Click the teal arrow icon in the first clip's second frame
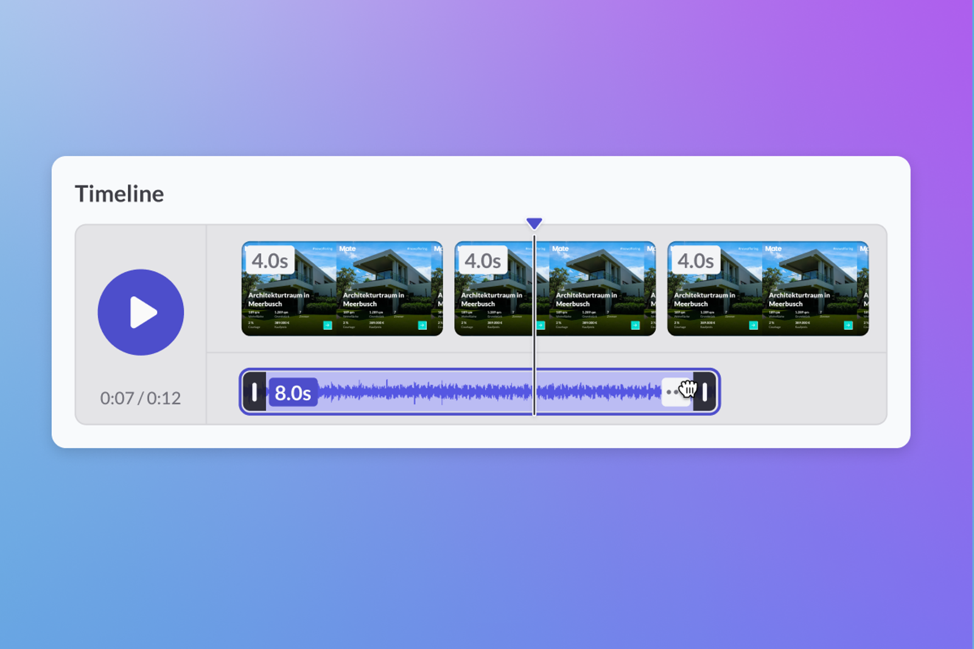 click(422, 325)
